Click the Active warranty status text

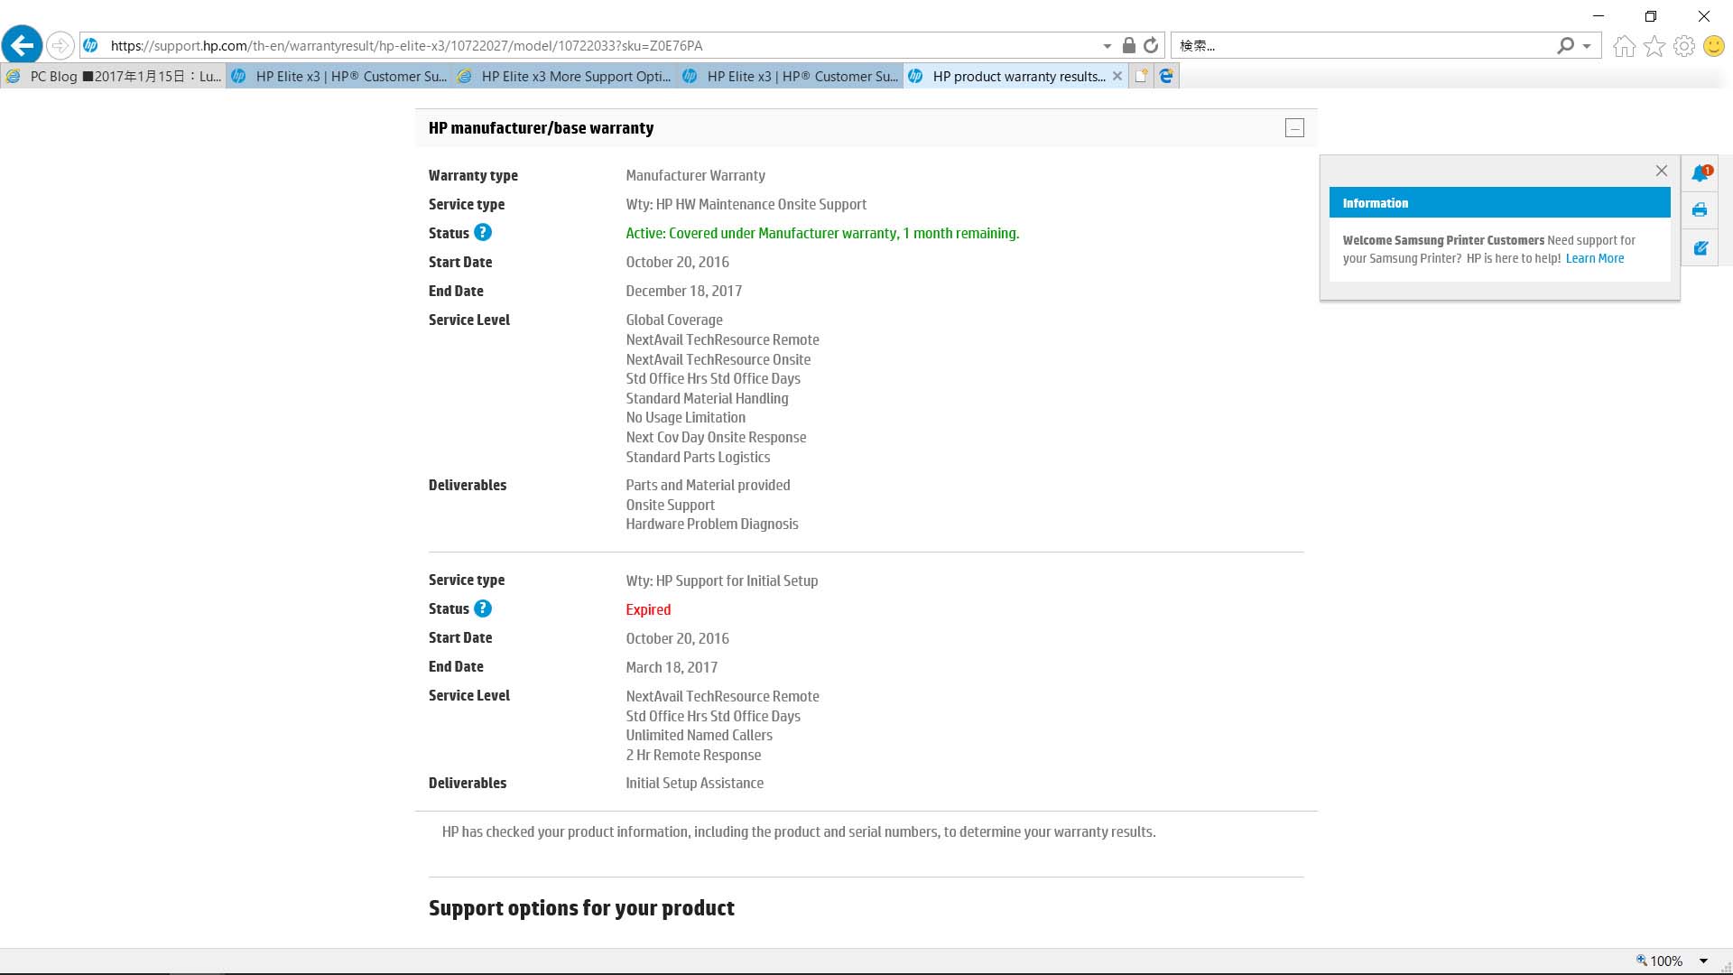(822, 233)
